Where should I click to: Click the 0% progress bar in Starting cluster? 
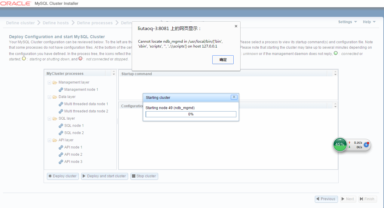[191, 114]
